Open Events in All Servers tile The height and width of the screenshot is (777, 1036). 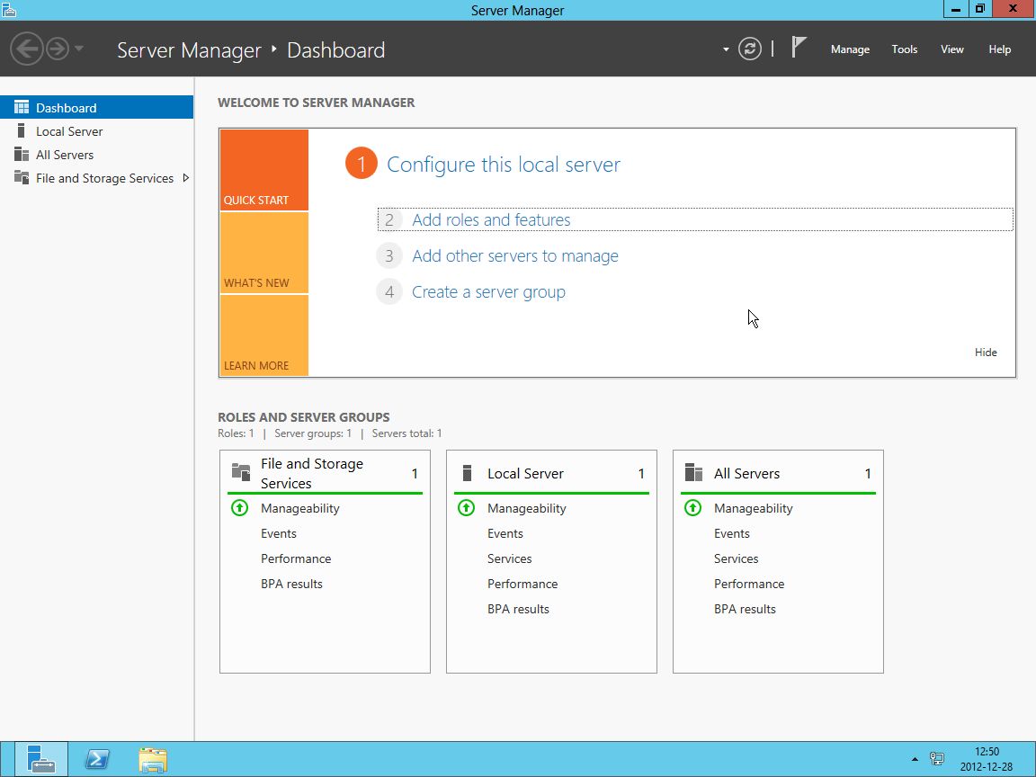click(x=731, y=533)
